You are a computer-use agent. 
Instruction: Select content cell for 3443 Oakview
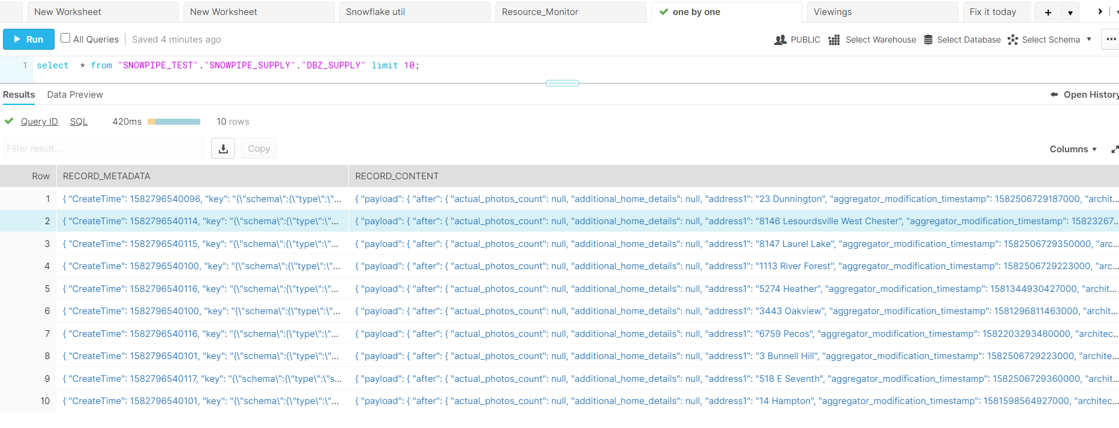[x=734, y=311]
